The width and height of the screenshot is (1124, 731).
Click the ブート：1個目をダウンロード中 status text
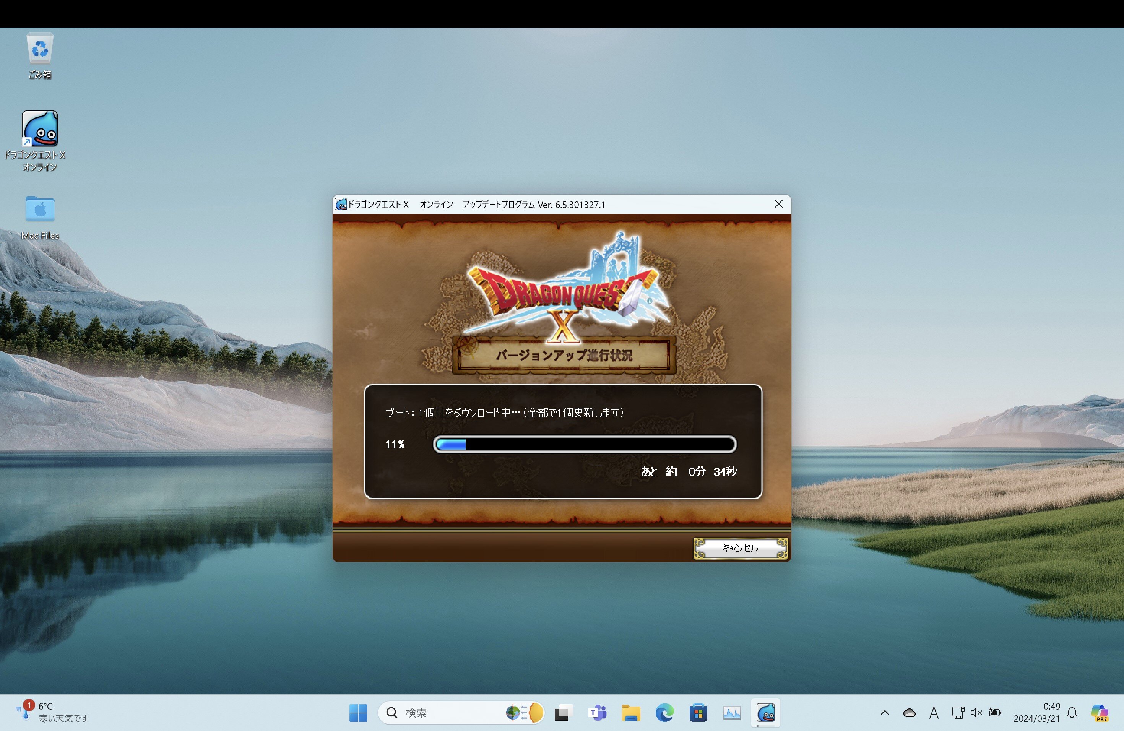coord(504,413)
